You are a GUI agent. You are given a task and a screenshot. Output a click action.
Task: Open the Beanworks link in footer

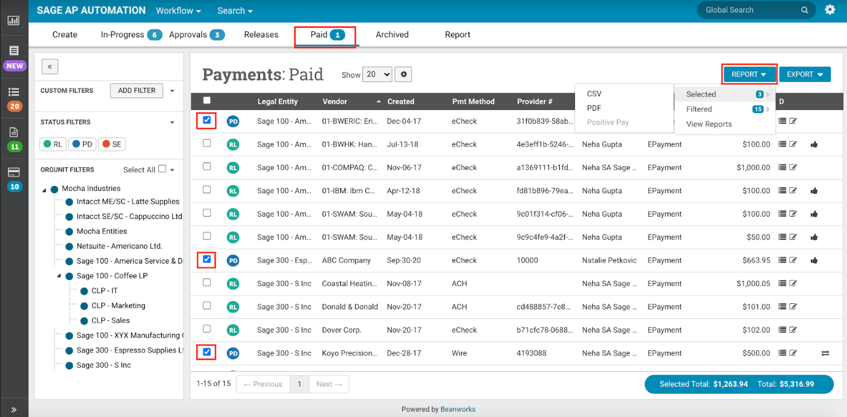[458, 409]
